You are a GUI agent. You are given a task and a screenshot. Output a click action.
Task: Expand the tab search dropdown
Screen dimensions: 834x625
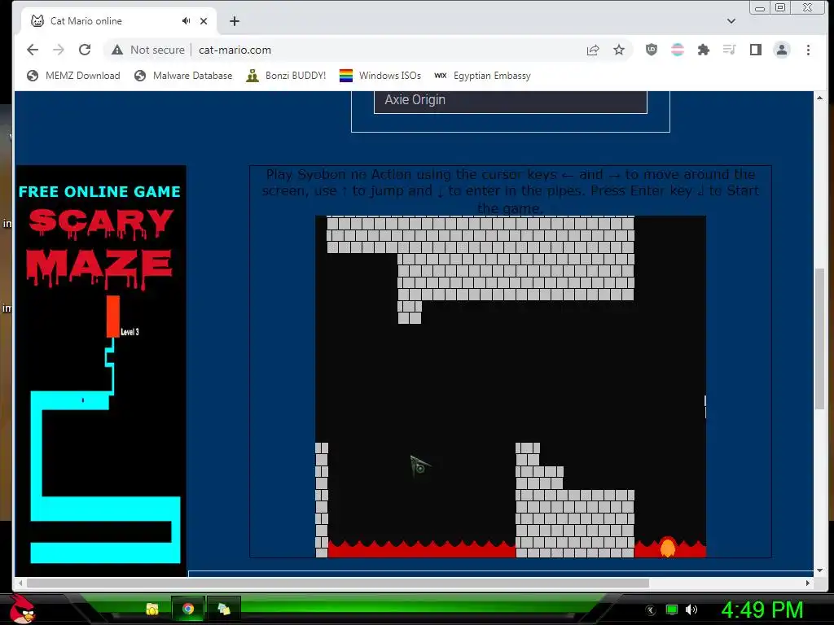pyautogui.click(x=731, y=21)
